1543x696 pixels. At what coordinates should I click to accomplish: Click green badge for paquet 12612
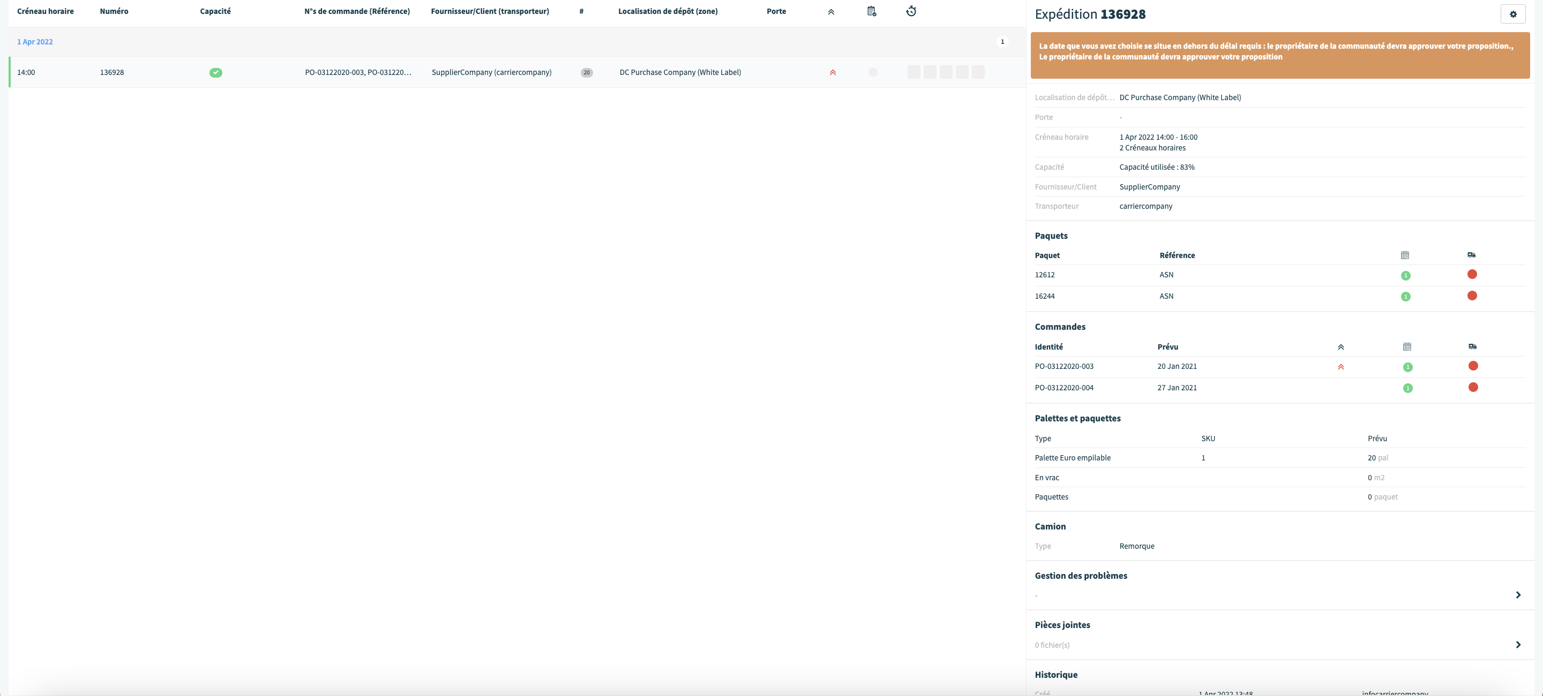pyautogui.click(x=1405, y=275)
